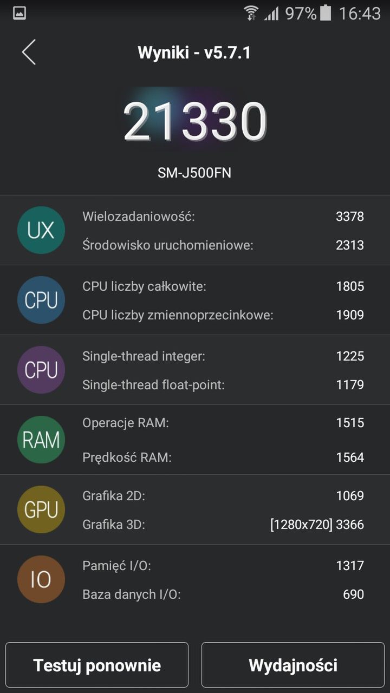
Task: Select the SM-J500FN device name
Action: (x=195, y=173)
